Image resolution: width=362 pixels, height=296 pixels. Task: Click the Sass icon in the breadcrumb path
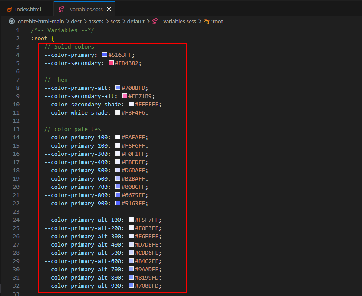point(155,21)
